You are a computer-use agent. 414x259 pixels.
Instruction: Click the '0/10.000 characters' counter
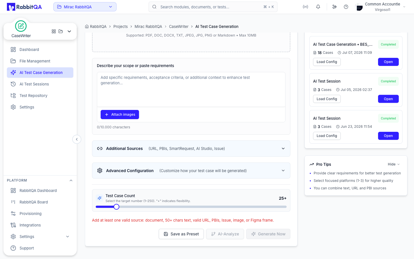[x=114, y=127]
